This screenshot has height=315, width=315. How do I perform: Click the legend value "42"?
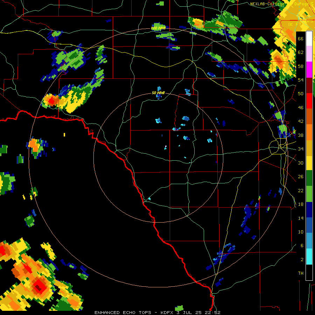[x=301, y=121]
